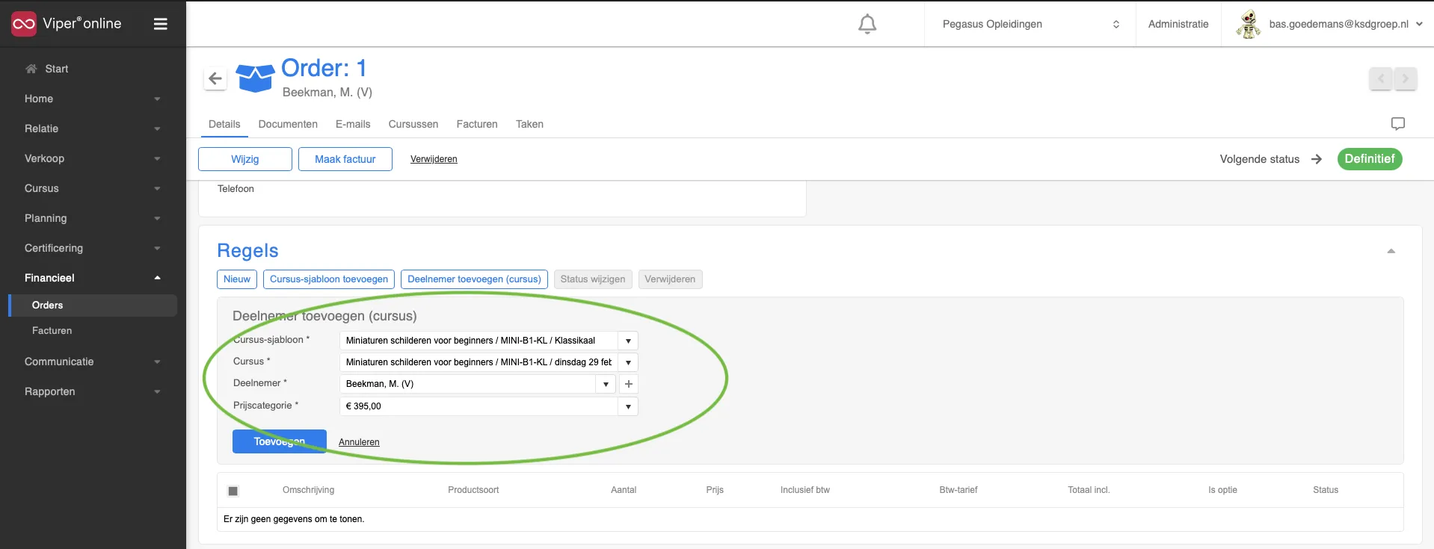This screenshot has width=1434, height=549.
Task: Sort by the Aantal column header
Action: (x=624, y=490)
